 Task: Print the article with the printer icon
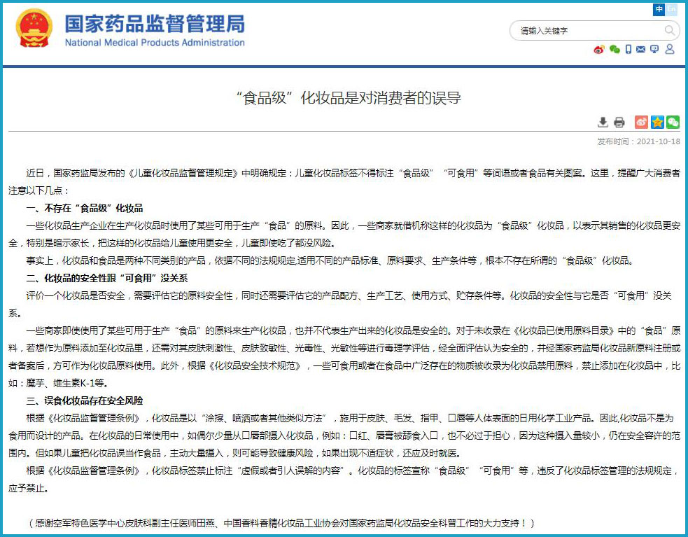[x=619, y=123]
